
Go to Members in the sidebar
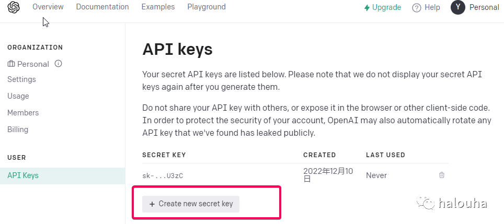tap(23, 113)
